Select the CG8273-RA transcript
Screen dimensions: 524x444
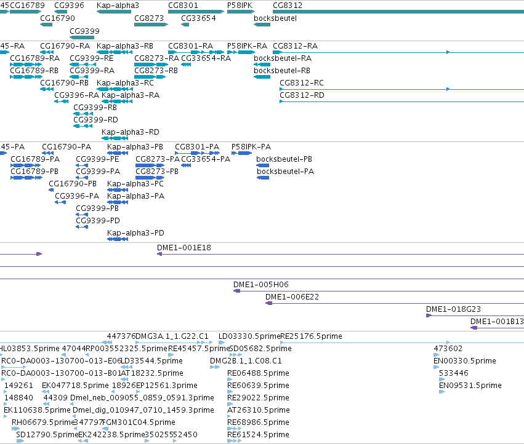[x=151, y=65]
